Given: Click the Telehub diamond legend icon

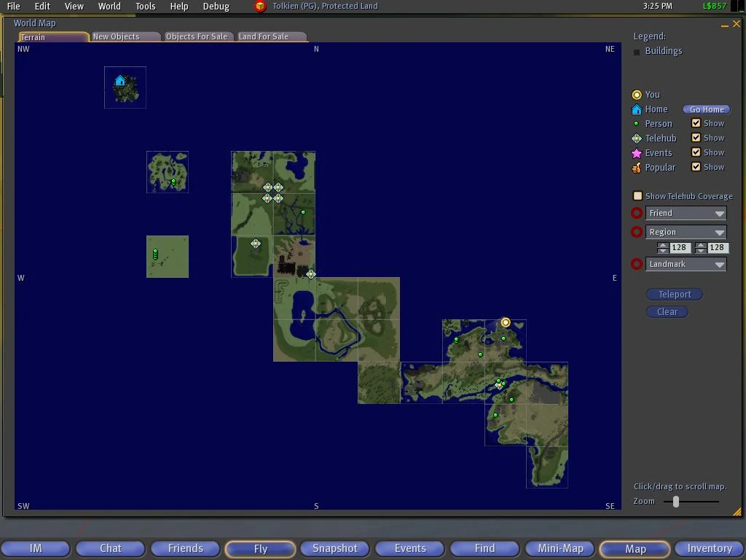Looking at the screenshot, I should point(637,138).
